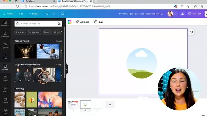Open the Elements sidebar panel
This screenshot has height=116, width=207.
[x=5, y=34]
